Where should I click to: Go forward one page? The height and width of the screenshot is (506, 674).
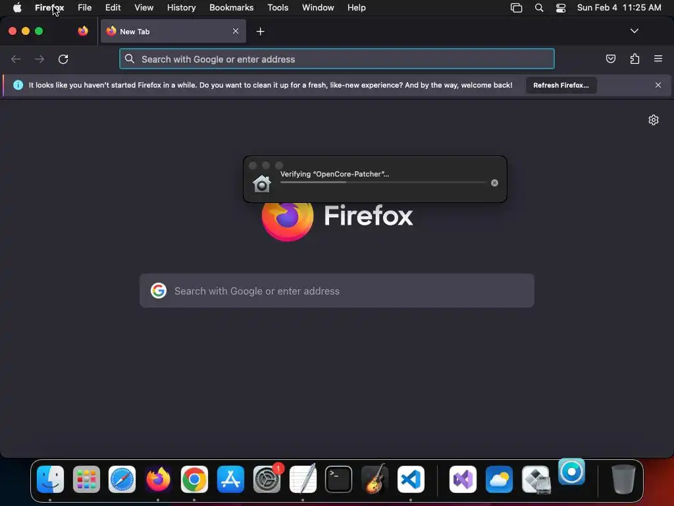click(39, 59)
